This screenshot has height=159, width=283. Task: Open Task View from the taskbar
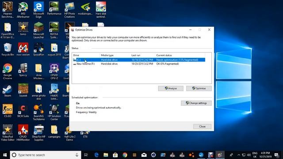click(86, 155)
